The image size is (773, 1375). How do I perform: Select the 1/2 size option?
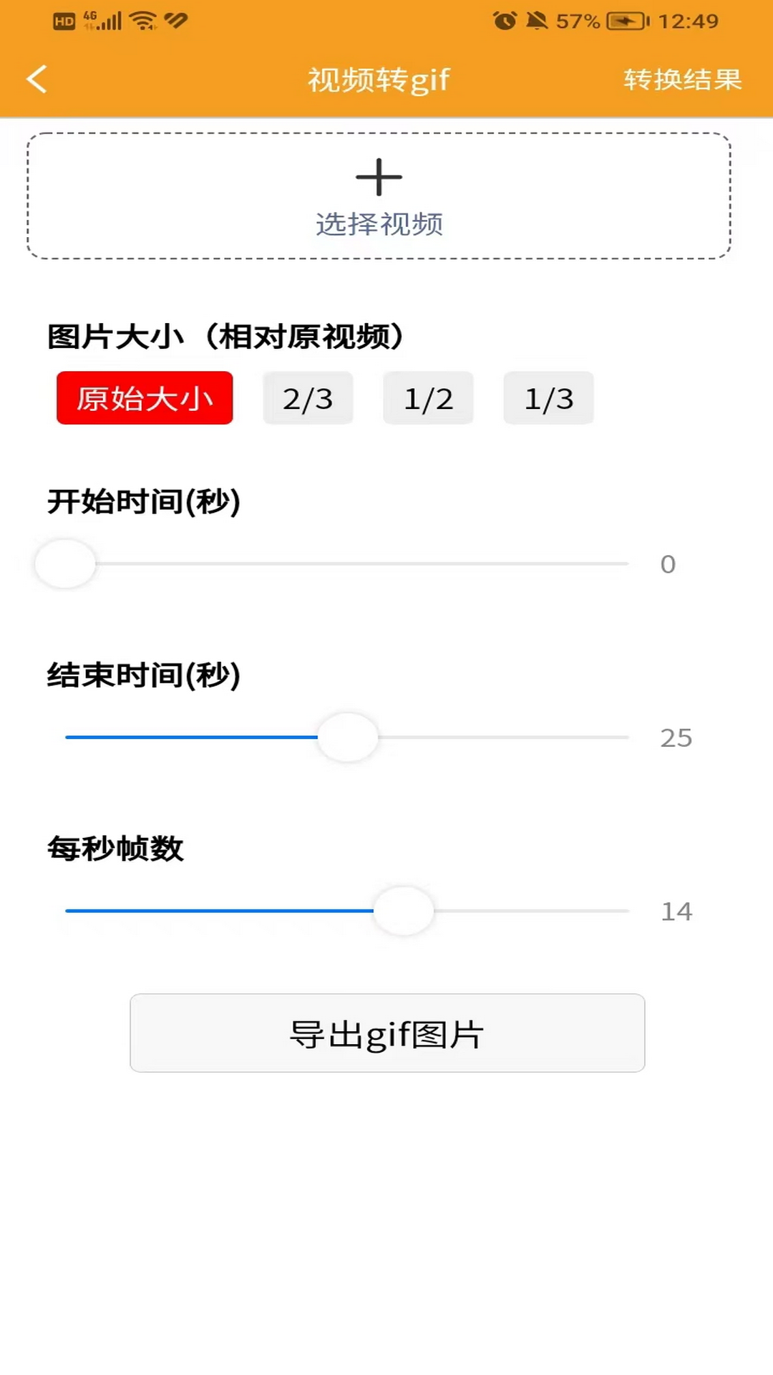(x=428, y=398)
